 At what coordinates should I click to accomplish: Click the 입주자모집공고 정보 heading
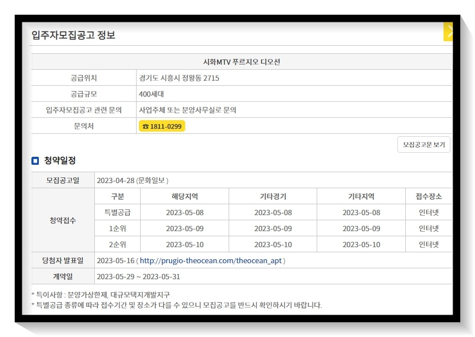[73, 35]
